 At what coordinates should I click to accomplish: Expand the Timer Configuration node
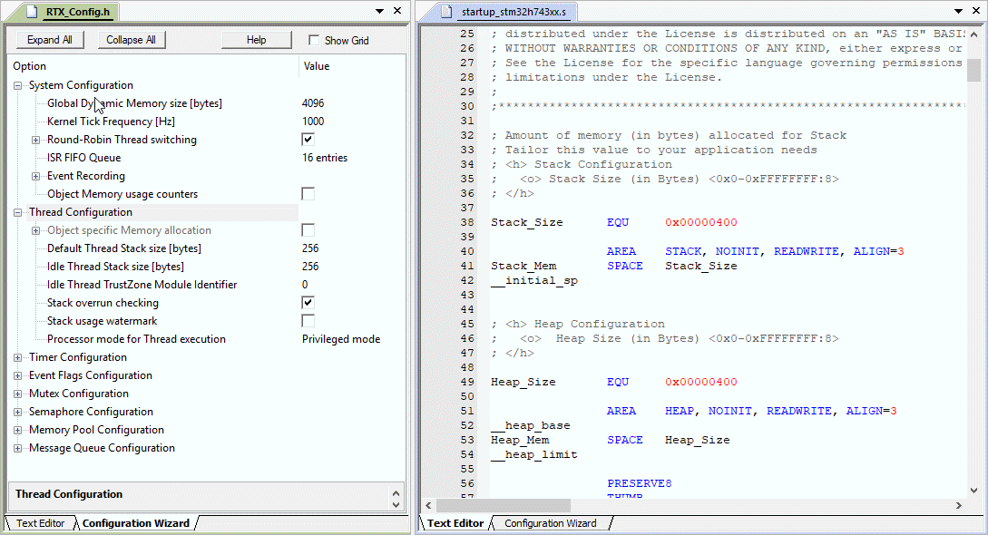pyautogui.click(x=18, y=357)
